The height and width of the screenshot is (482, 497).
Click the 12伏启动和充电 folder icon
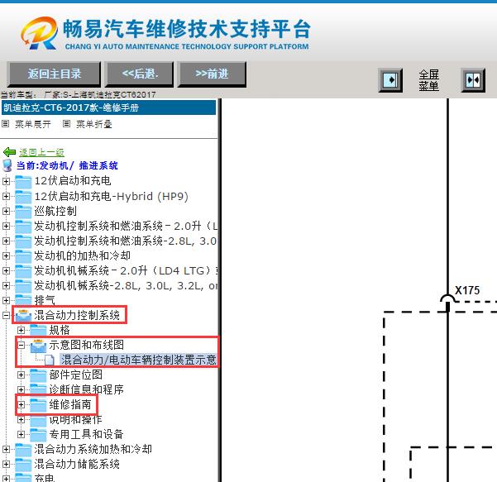click(x=23, y=182)
